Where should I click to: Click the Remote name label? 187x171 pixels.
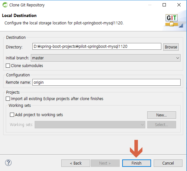pos(18,82)
